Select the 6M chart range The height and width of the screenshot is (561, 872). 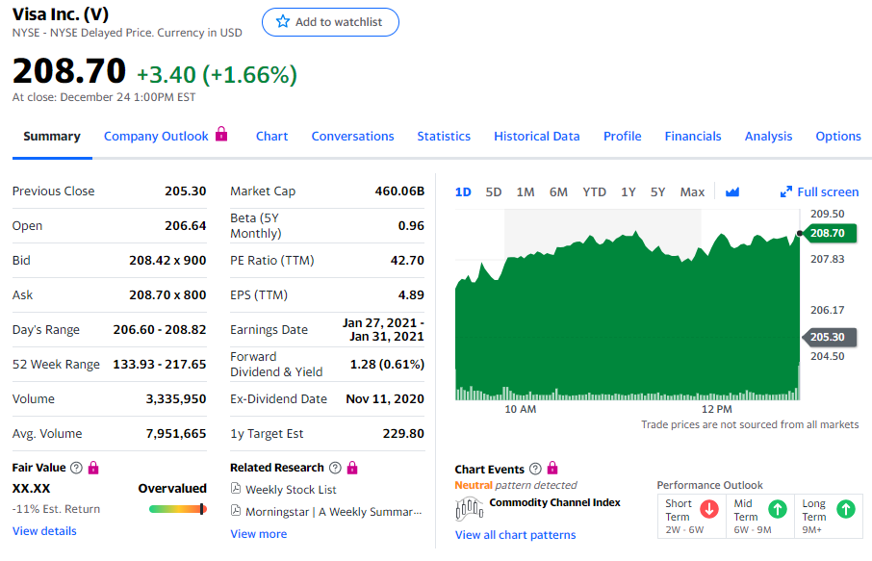pyautogui.click(x=558, y=192)
